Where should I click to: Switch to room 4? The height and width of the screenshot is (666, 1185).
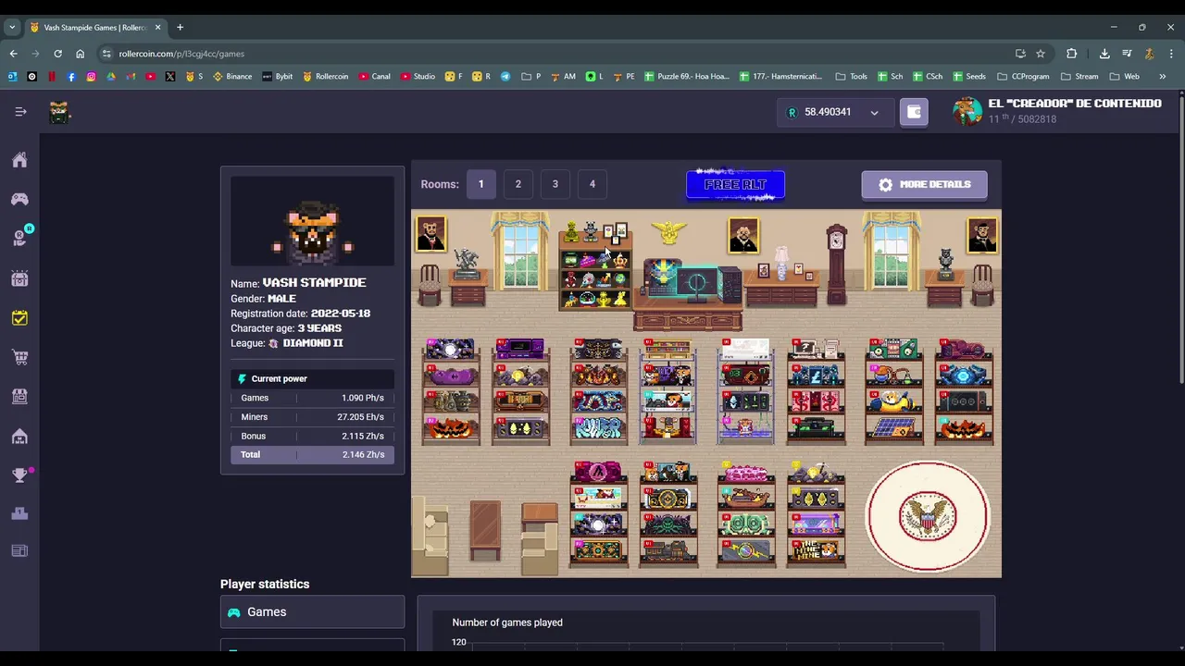click(592, 184)
